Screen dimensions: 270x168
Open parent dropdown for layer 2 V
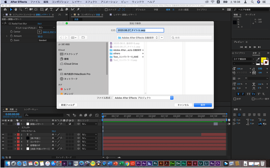point(89,135)
